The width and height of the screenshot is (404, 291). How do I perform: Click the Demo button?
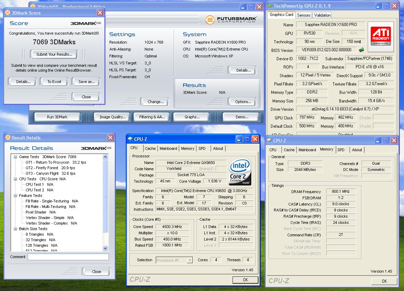[x=242, y=117]
